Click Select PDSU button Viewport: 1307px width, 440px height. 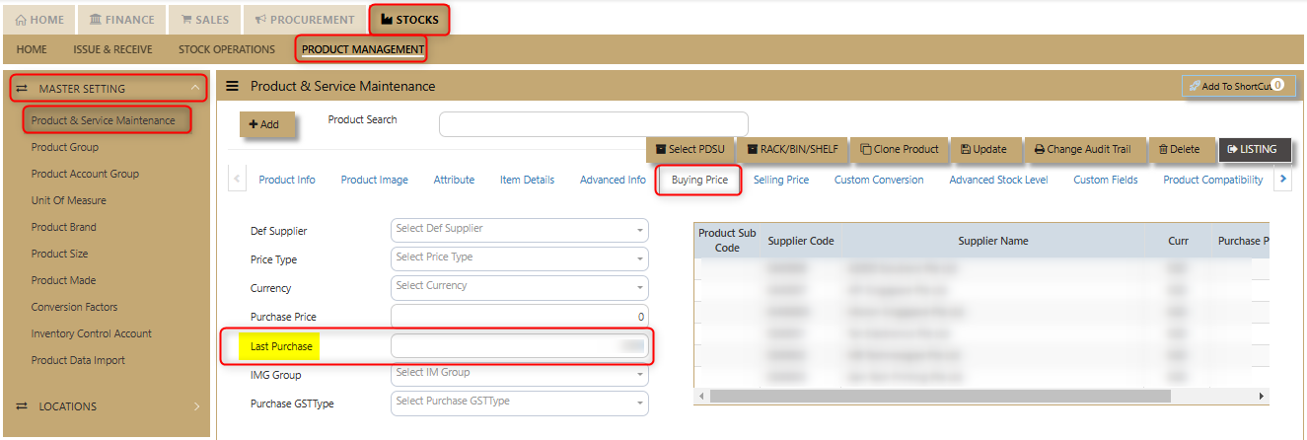coord(690,149)
